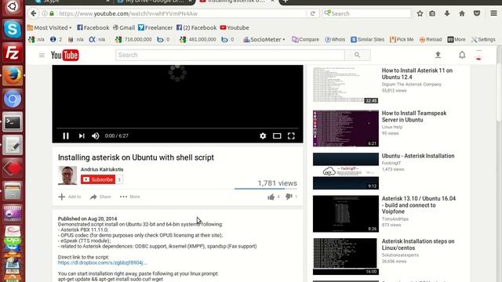
Task: Open Youtube bookmark
Action: (235, 28)
